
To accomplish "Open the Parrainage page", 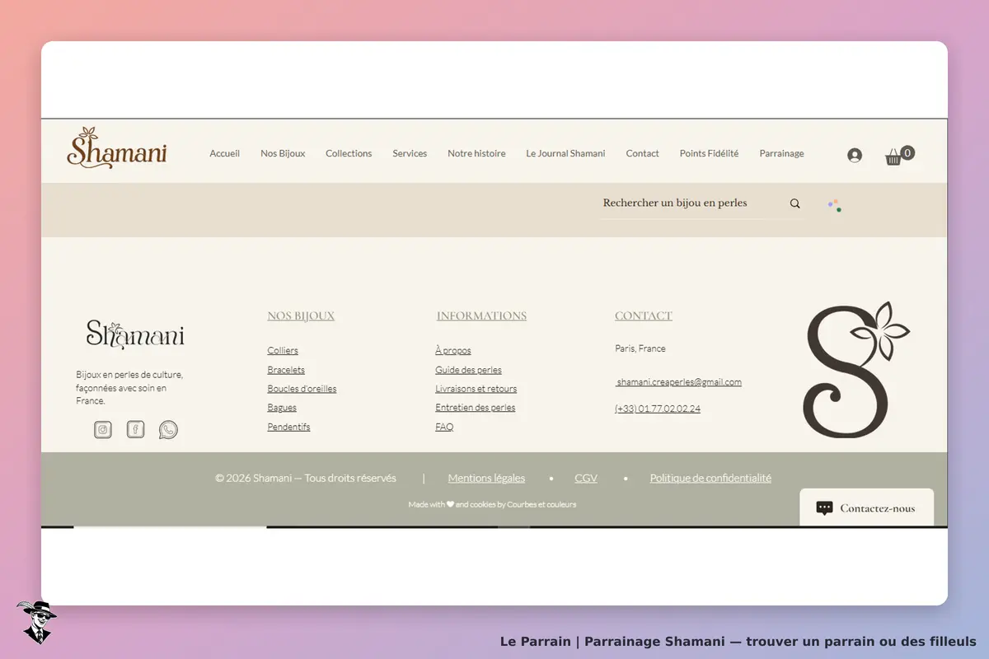I will pyautogui.click(x=781, y=153).
